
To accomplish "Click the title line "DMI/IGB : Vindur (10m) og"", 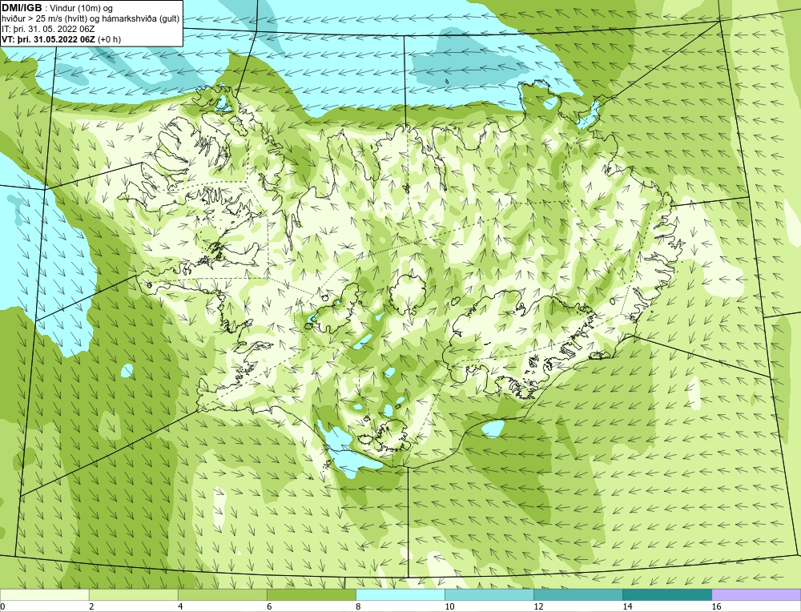I will tap(58, 8).
